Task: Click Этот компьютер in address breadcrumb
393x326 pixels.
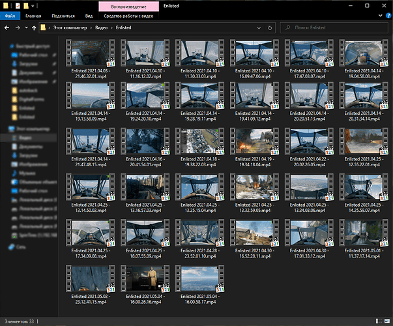Action: pos(70,27)
